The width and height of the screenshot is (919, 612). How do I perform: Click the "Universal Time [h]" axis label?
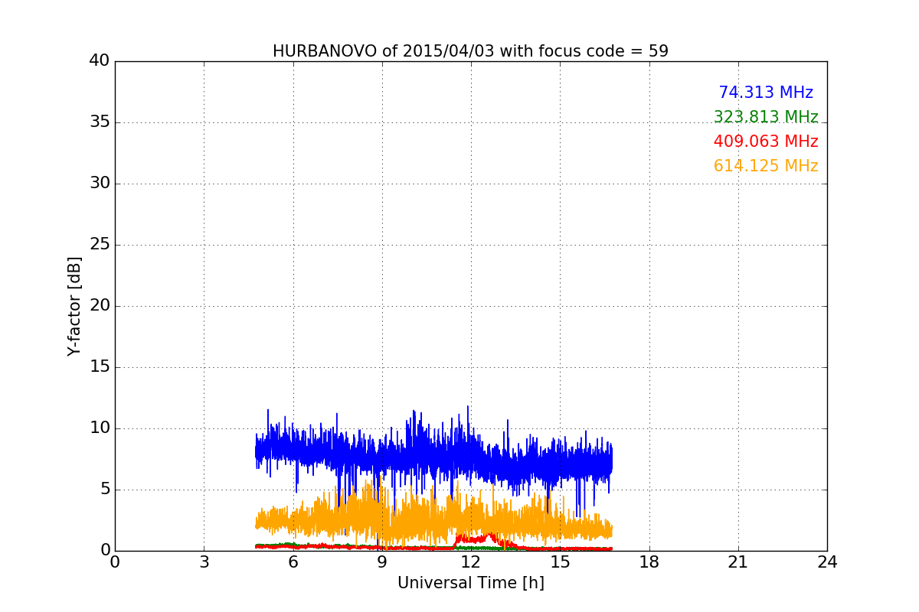click(471, 583)
